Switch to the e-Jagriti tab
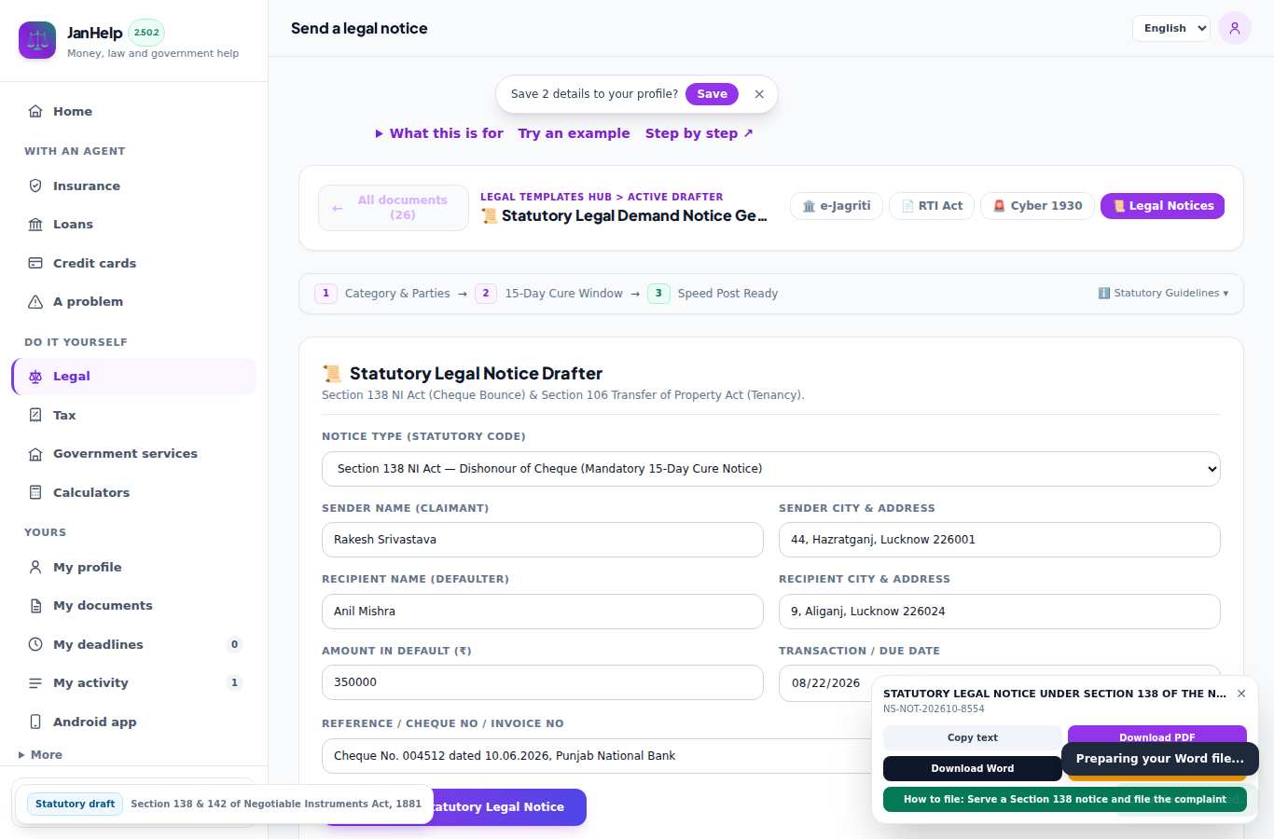Viewport: 1274px width, 839px height. (x=837, y=206)
